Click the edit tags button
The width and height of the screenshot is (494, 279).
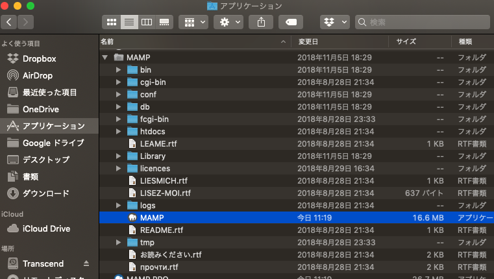tap(291, 22)
